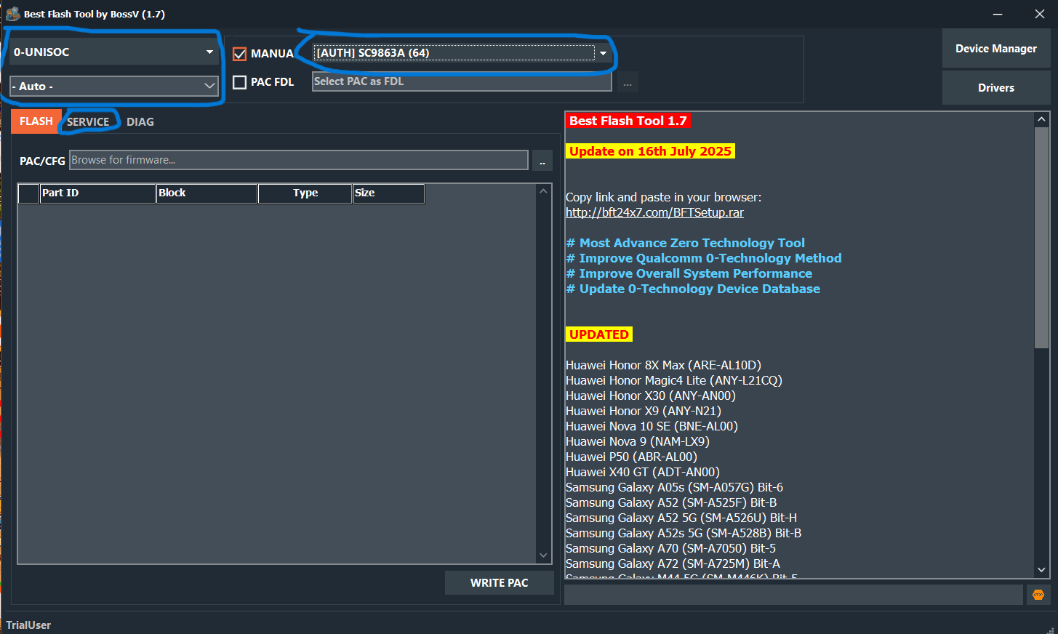Screen dimensions: 1058x634
Task: Enable the PAC FDL checkbox
Action: pos(240,82)
